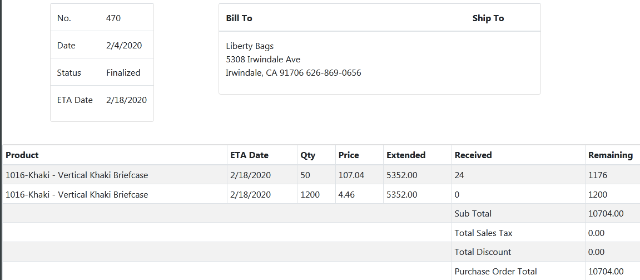
Task: Click the Price column header
Action: [349, 155]
